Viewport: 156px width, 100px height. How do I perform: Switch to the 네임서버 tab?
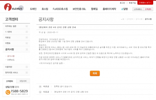click(23, 81)
